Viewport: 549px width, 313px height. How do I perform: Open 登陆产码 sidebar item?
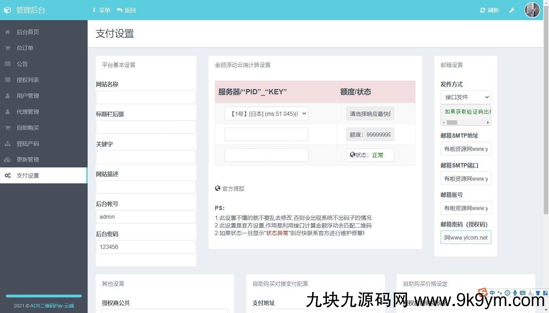click(28, 144)
